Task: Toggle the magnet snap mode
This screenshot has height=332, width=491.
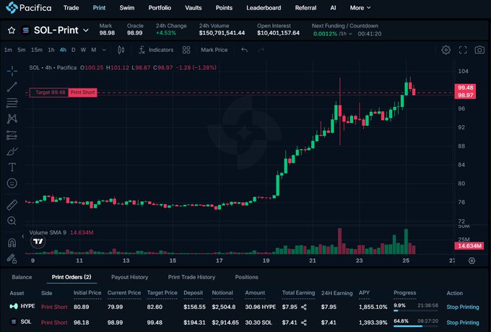Action: click(x=12, y=242)
